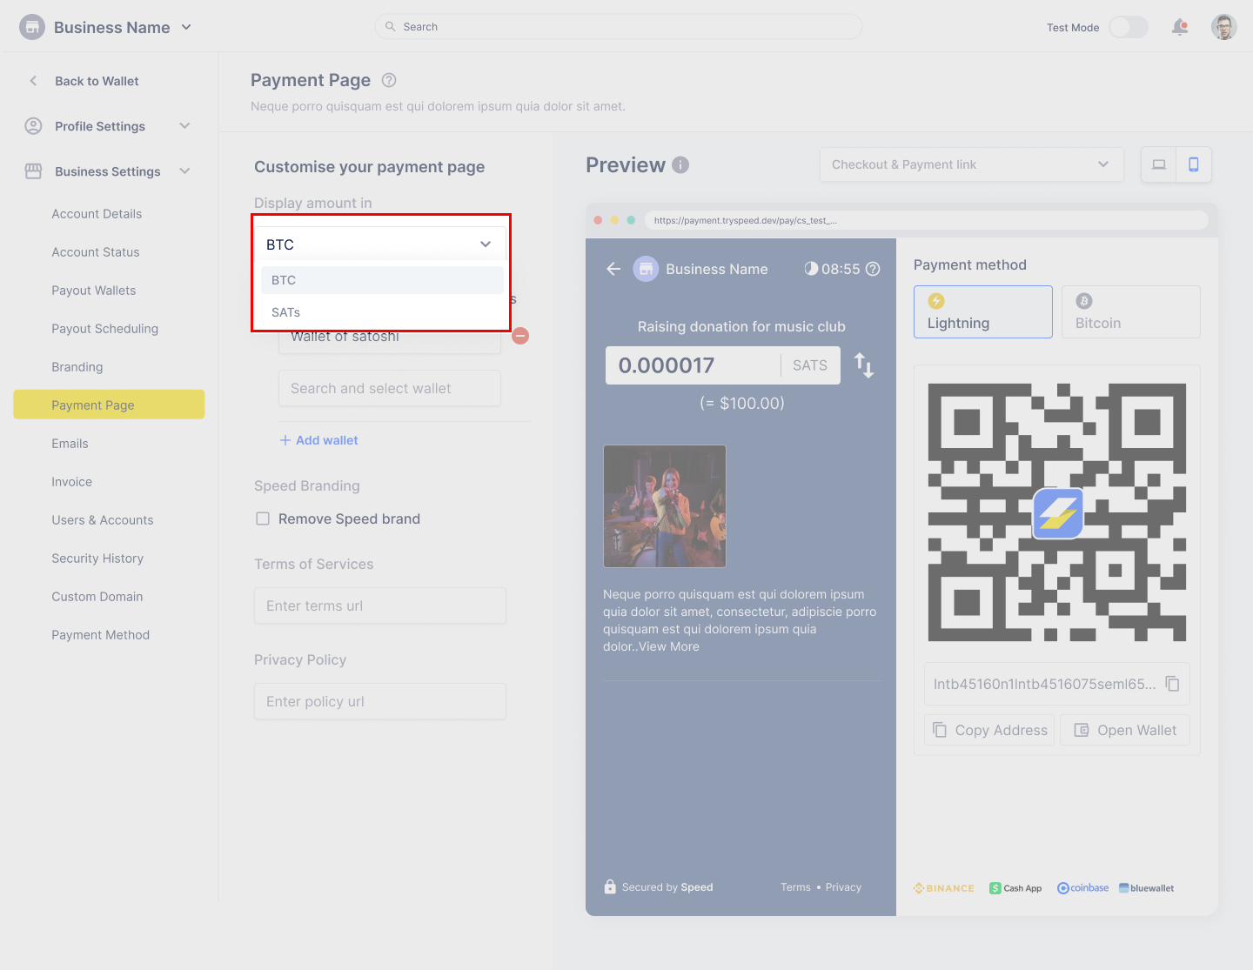Collapse Business Settings chevron

184,171
